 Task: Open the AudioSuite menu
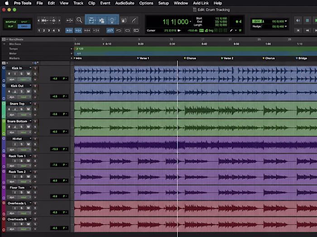click(125, 3)
